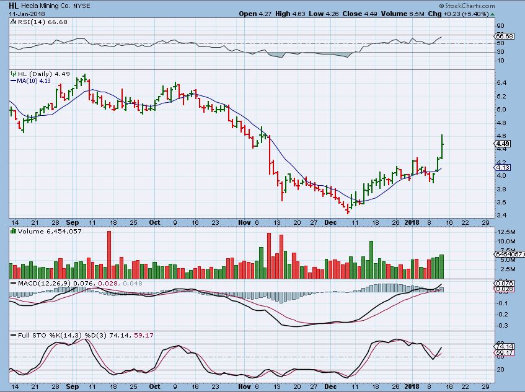525x392 pixels.
Task: Click the latest tall green price candle
Action: 442,146
